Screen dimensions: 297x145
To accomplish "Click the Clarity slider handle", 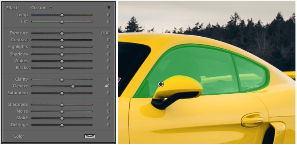I will (x=62, y=80).
